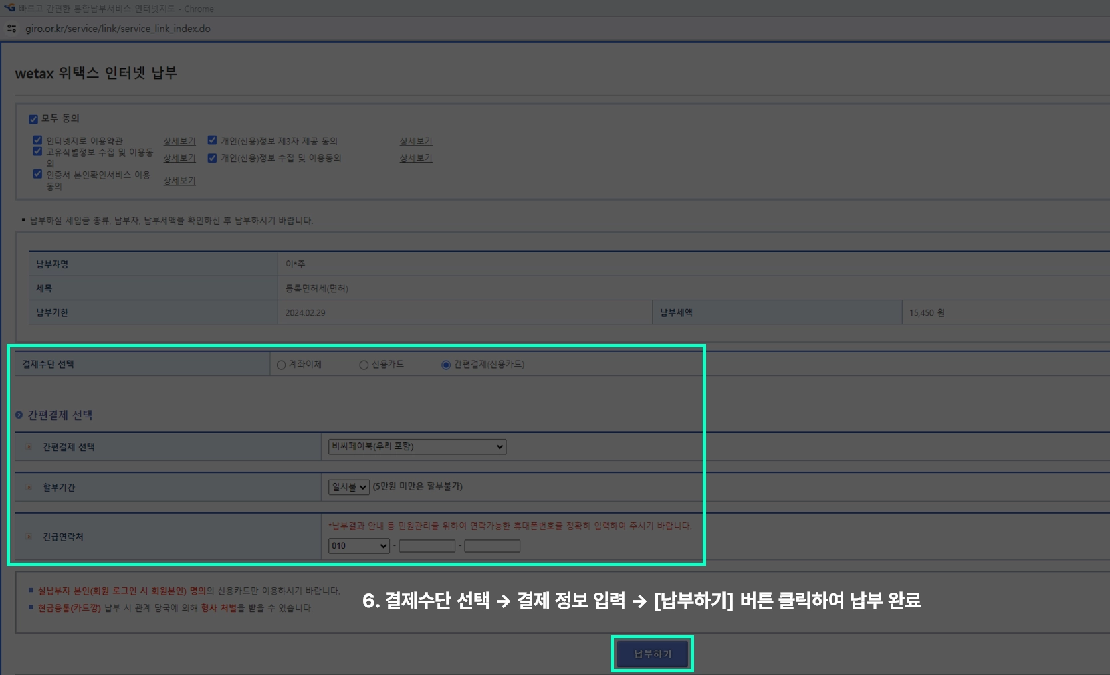Click the due date 2024.02.29
1110x675 pixels.
coord(305,313)
